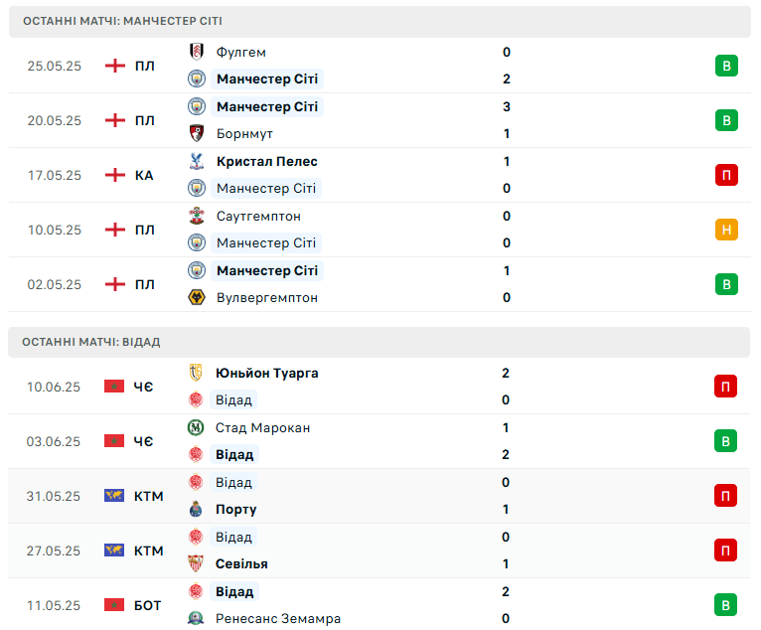Screen dimensions: 761x630
Task: Click the Morocco flag on 10.06.25 row
Action: [114, 387]
